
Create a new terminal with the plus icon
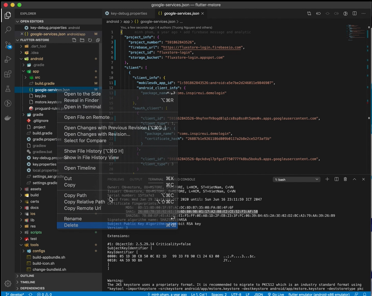327,179
